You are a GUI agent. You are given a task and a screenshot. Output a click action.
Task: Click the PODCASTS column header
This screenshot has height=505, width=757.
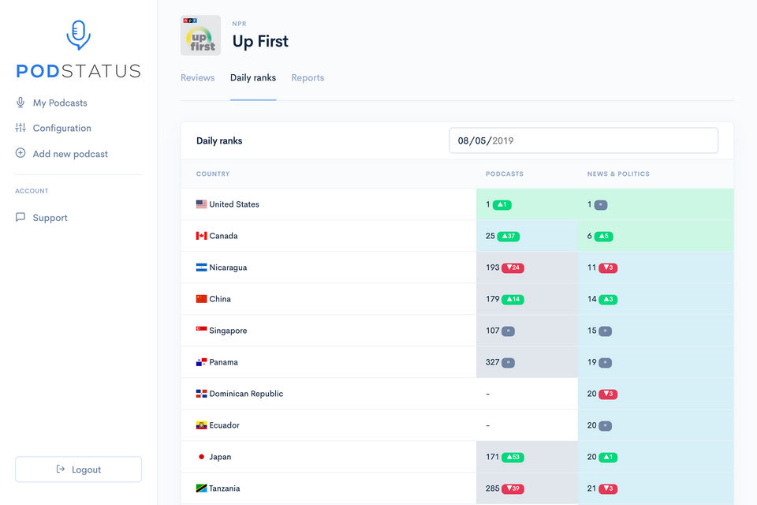click(505, 174)
